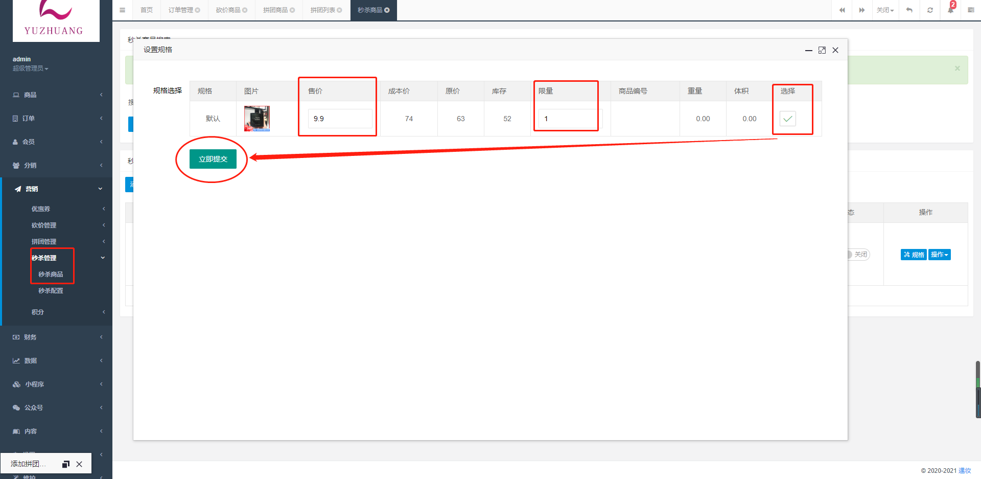Click the YUZHUANG logo
Image resolution: width=981 pixels, height=479 pixels.
pos(56,20)
